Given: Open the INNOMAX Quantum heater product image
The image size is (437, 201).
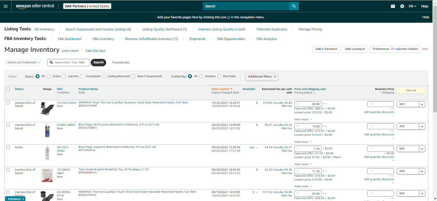Looking at the screenshot, I should pos(47,108).
